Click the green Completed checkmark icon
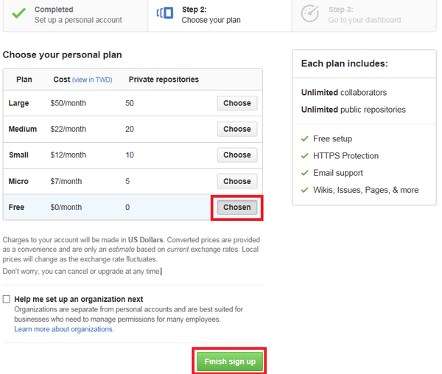Image resolution: width=442 pixels, height=374 pixels. (x=19, y=13)
